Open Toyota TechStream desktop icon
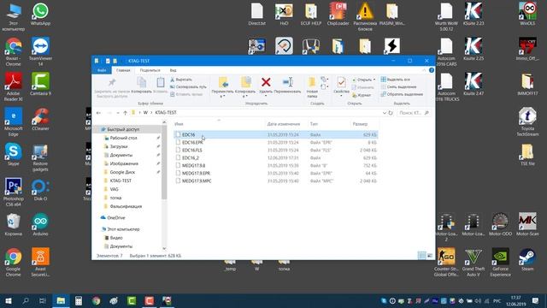The height and width of the screenshot is (308, 547). click(x=527, y=121)
